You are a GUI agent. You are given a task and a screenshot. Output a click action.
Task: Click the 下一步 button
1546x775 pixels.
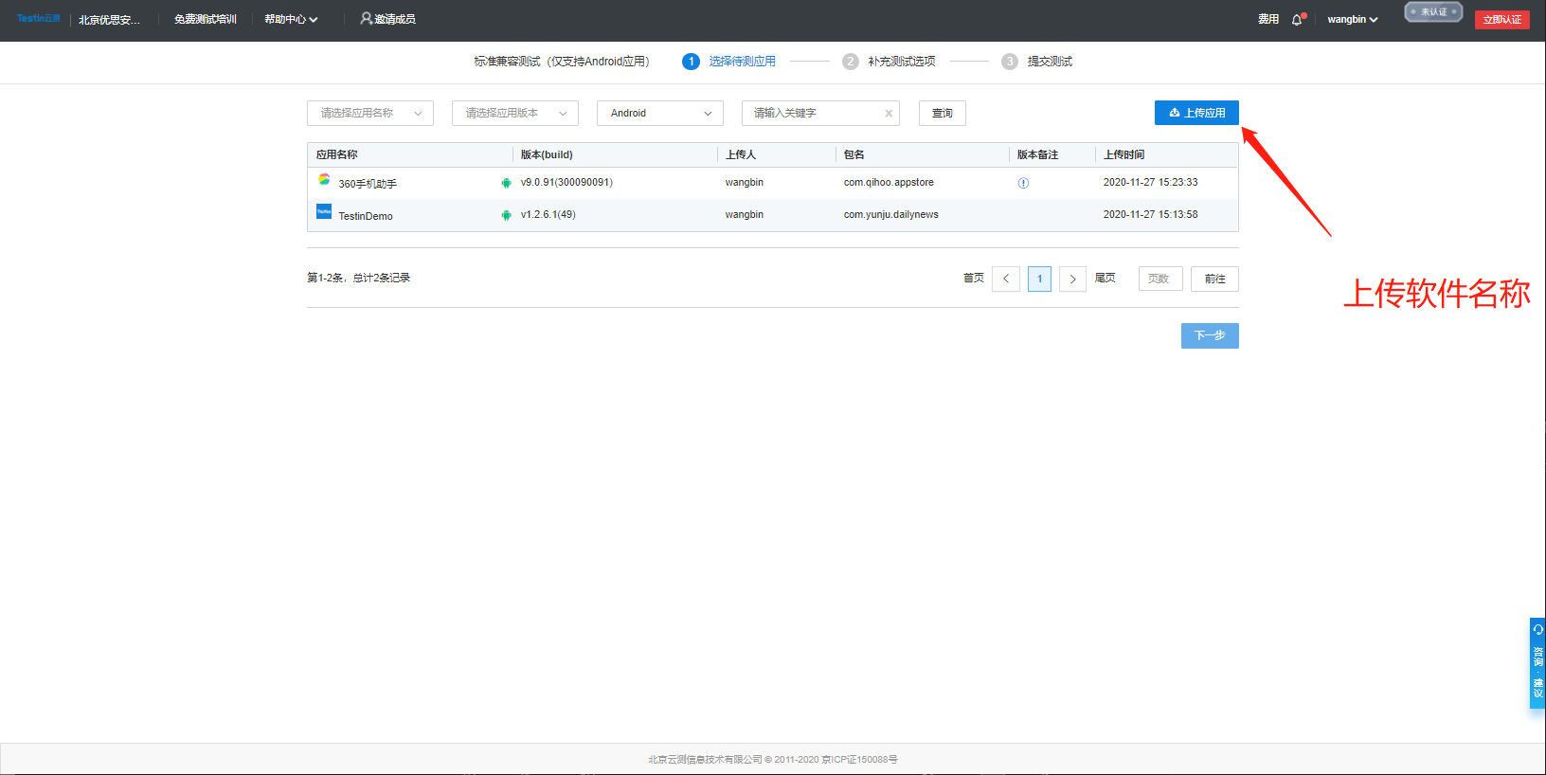coord(1210,335)
